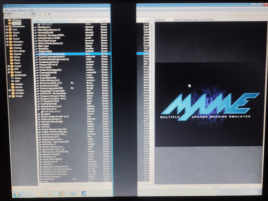Screen dimensions: 268x201
Task: Click the CHD filter icon
Action: click(x=13, y=81)
